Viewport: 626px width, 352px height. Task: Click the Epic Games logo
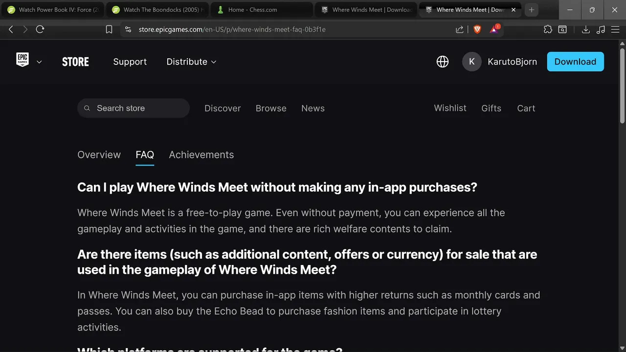[x=22, y=60]
